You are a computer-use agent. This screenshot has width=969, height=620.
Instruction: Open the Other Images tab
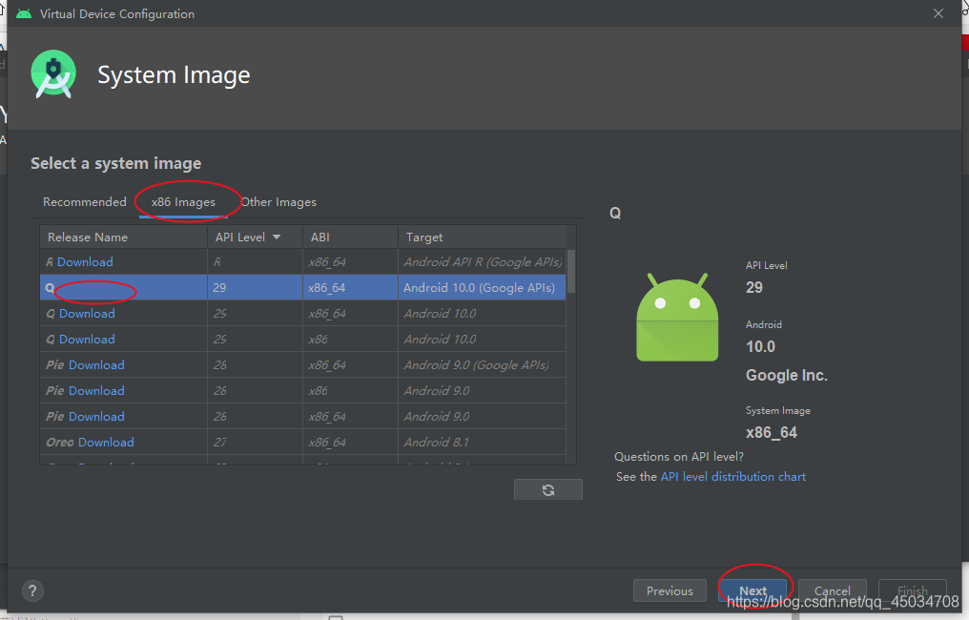[278, 201]
